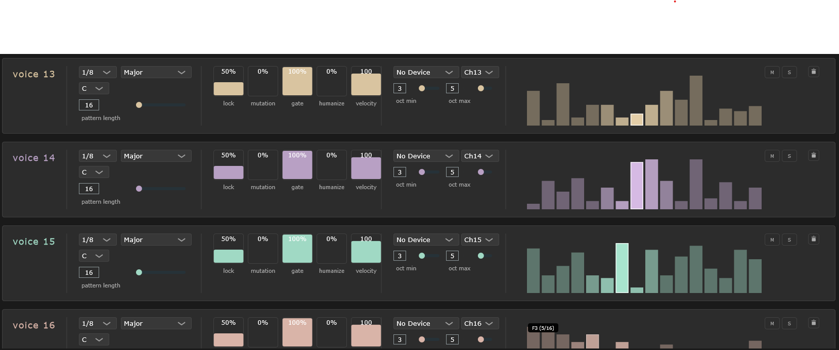Adjust voice 13 pattern length slider
The width and height of the screenshot is (839, 350).
(161, 105)
